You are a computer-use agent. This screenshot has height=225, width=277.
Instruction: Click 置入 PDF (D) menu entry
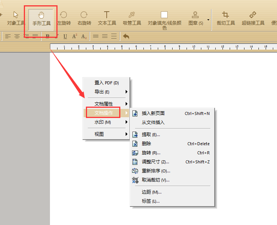coord(107,83)
